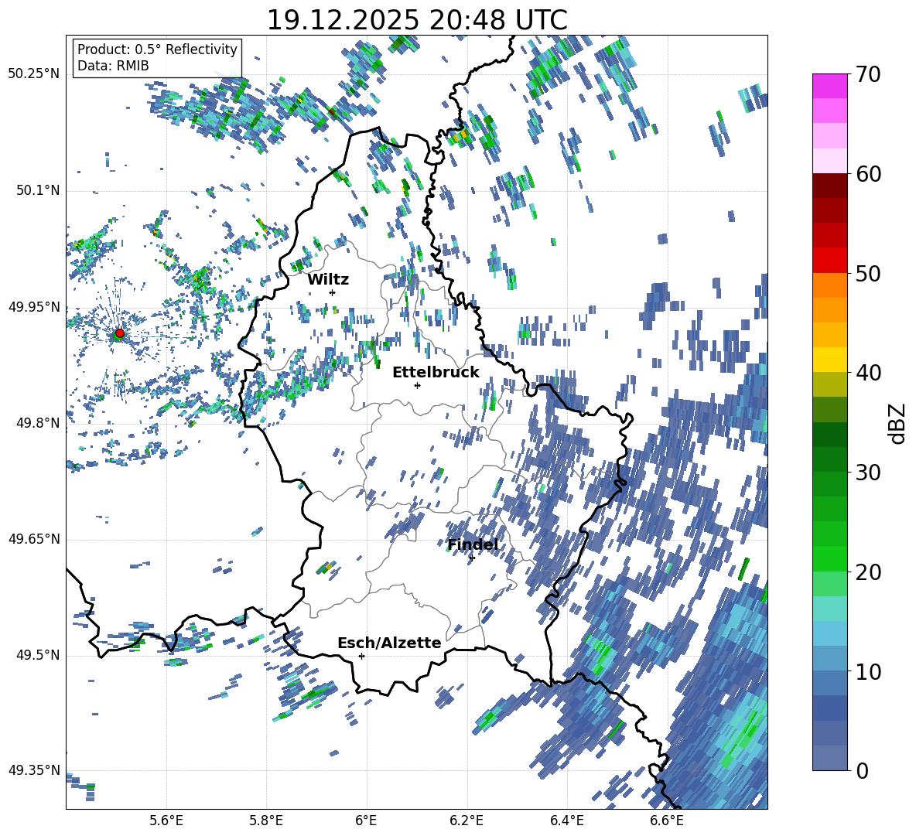This screenshot has width=916, height=836.
Task: Click the 20 tick label on colorbar
Action: point(868,572)
